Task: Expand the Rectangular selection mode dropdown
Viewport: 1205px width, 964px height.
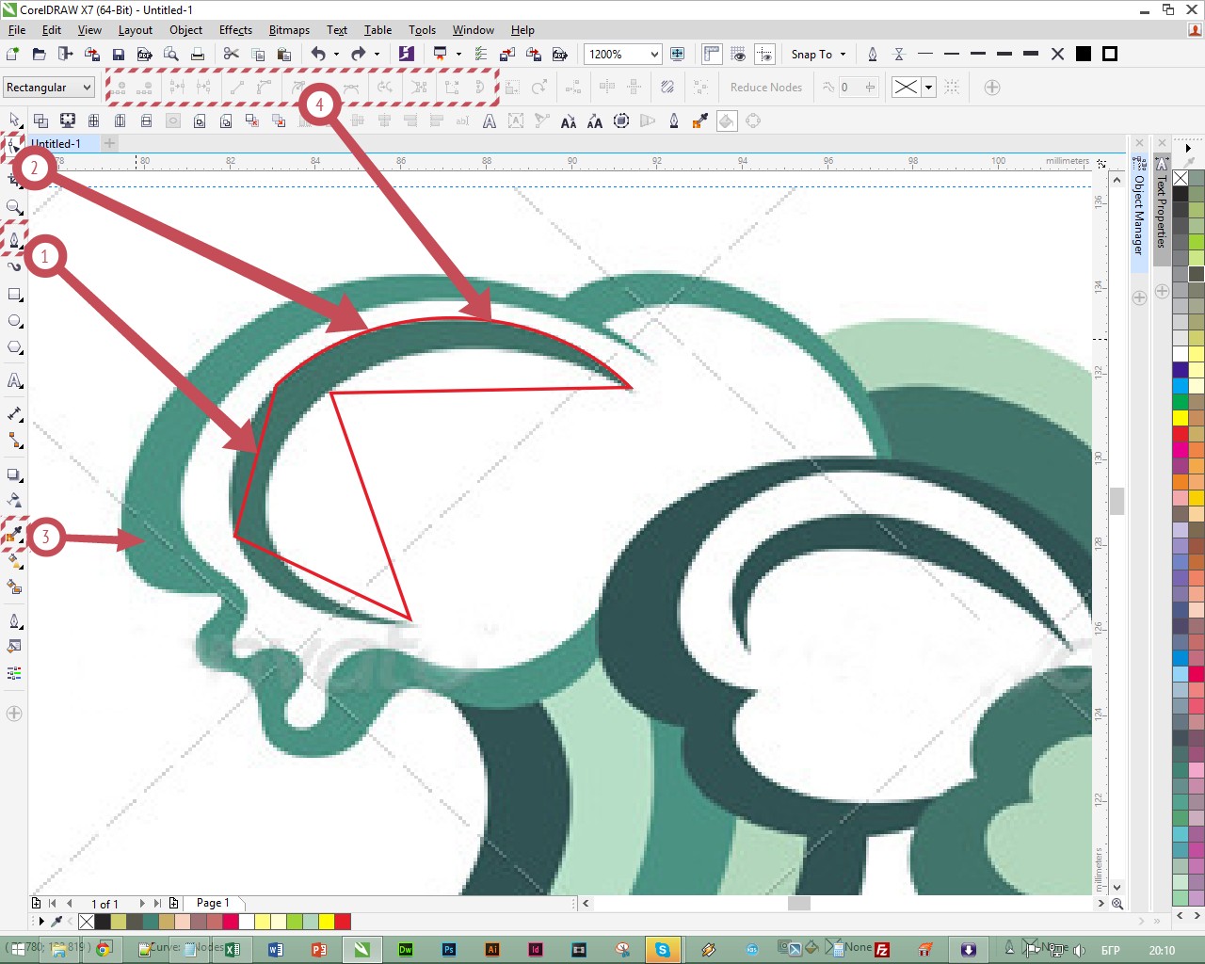Action: click(x=87, y=88)
